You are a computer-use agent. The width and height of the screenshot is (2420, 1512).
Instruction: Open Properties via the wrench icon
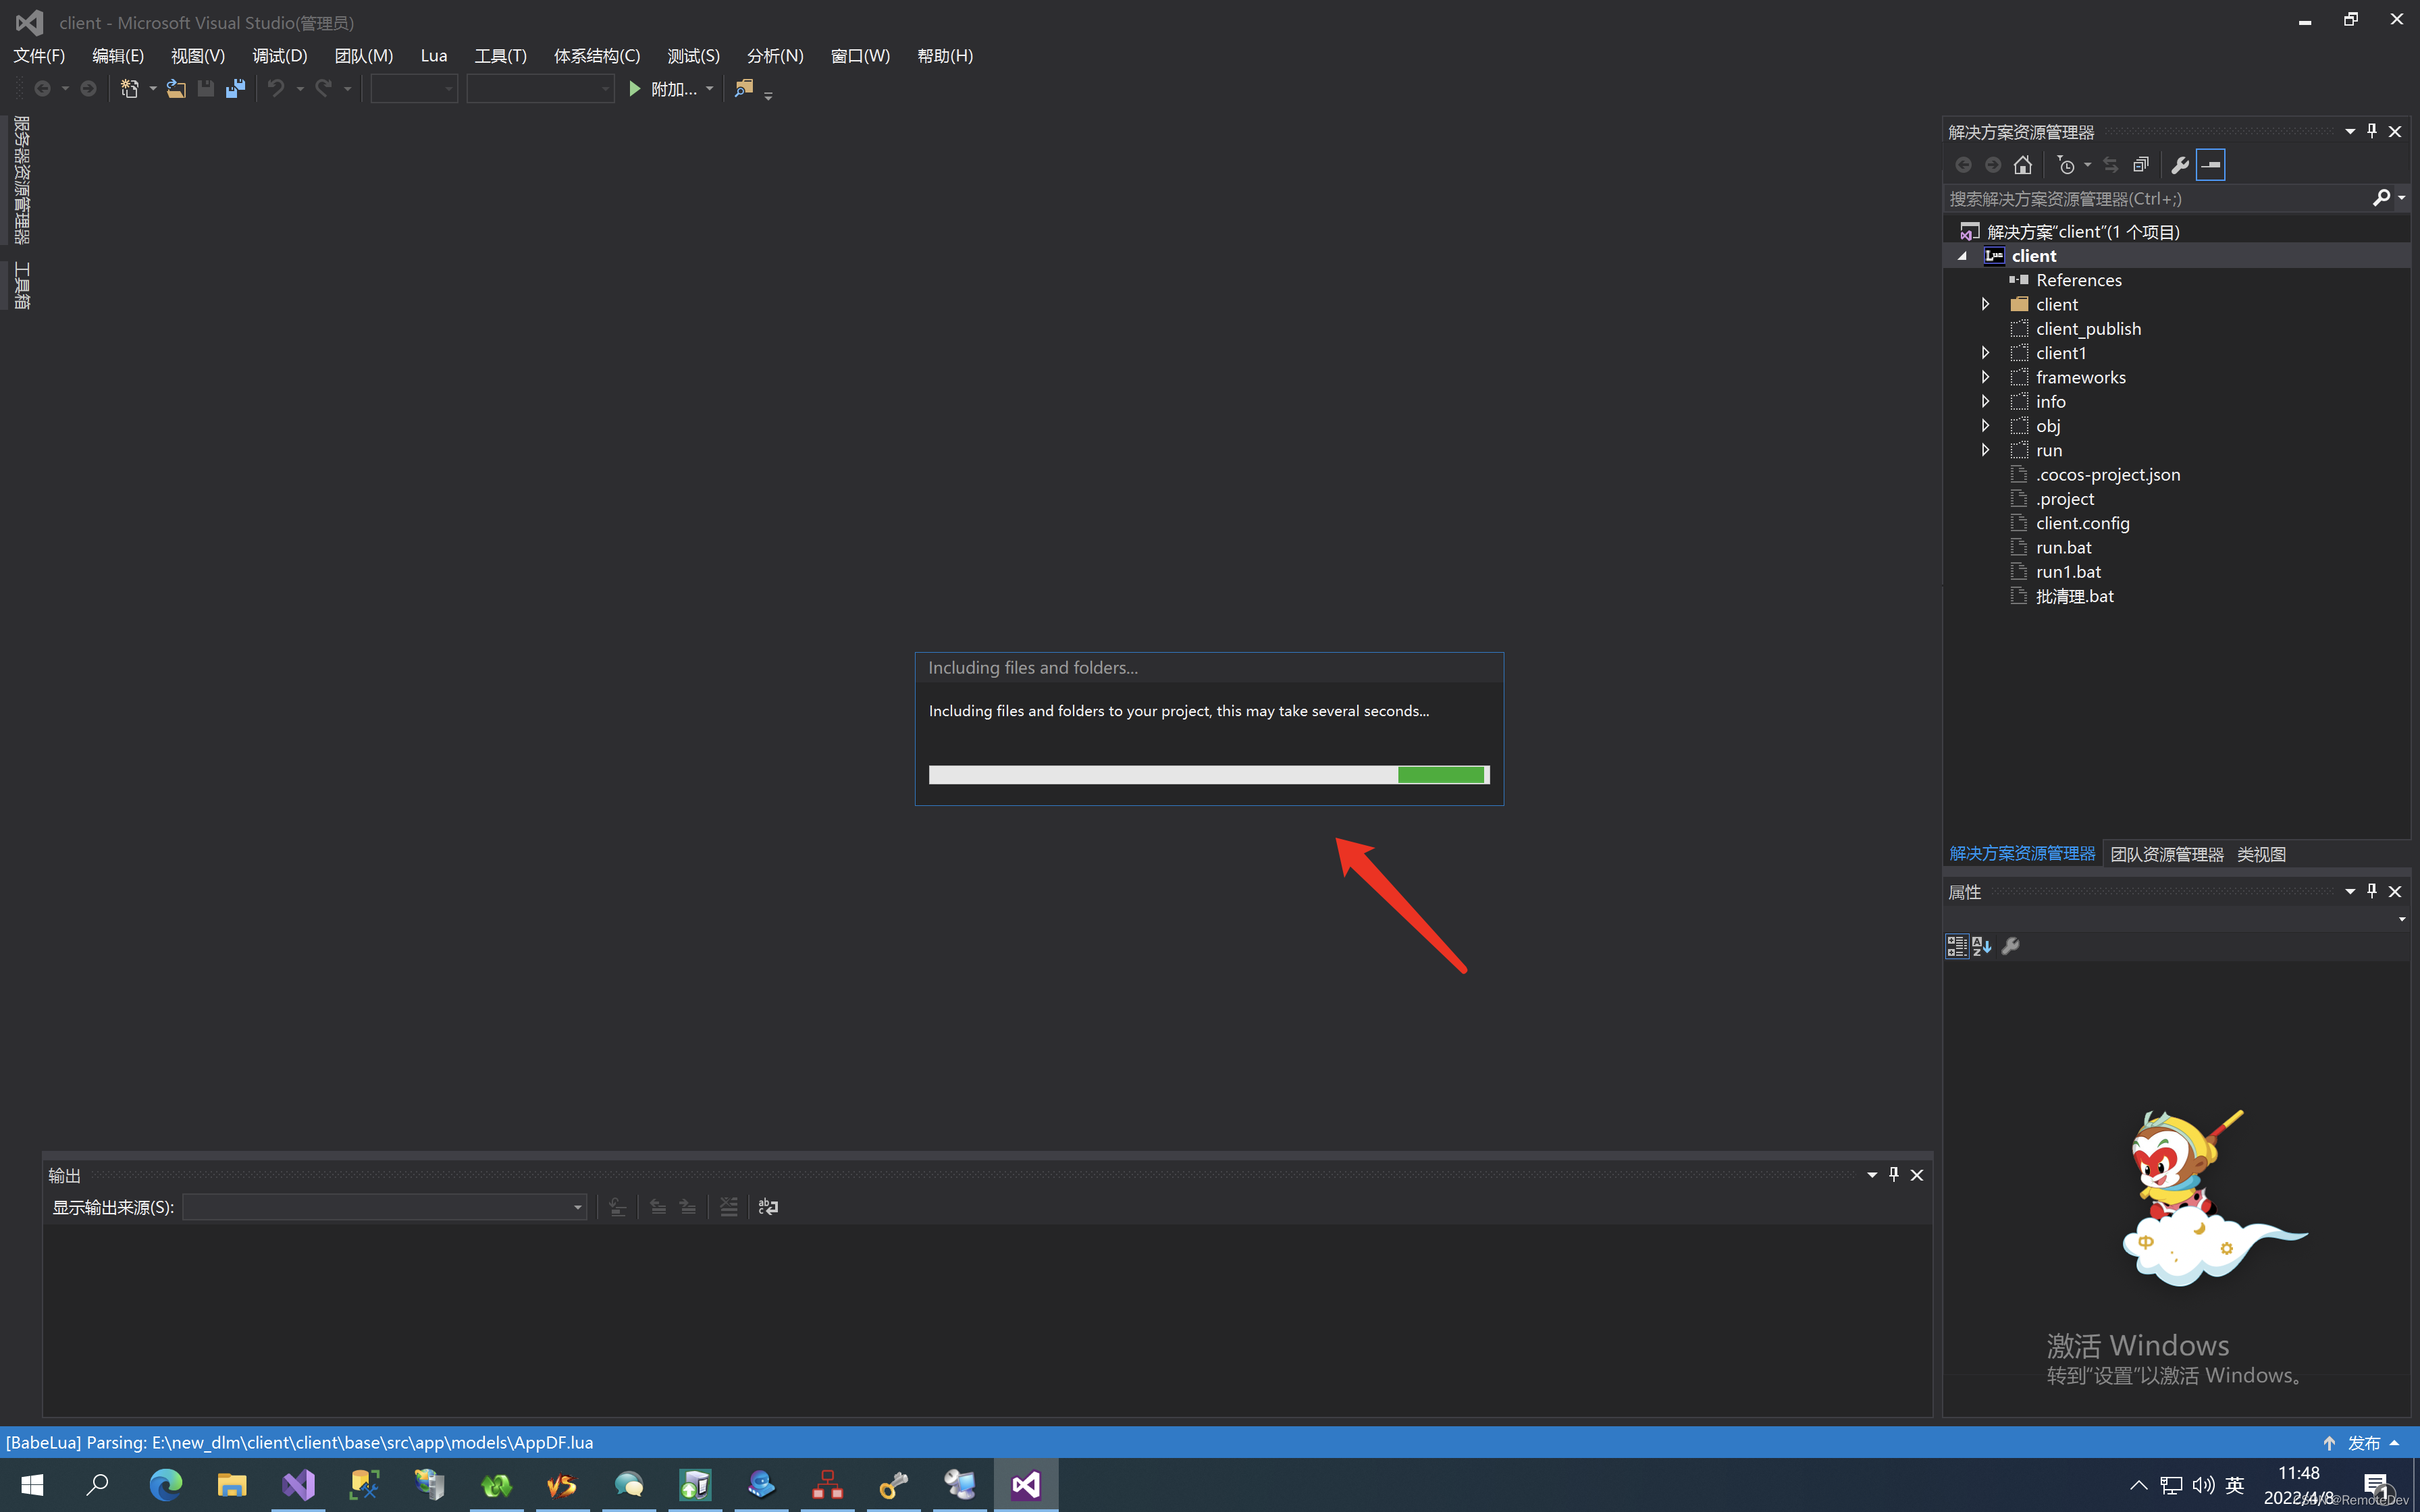[x=2180, y=165]
